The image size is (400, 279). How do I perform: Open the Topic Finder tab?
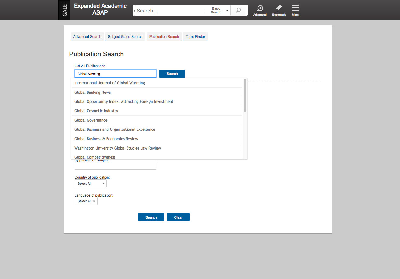pyautogui.click(x=195, y=37)
